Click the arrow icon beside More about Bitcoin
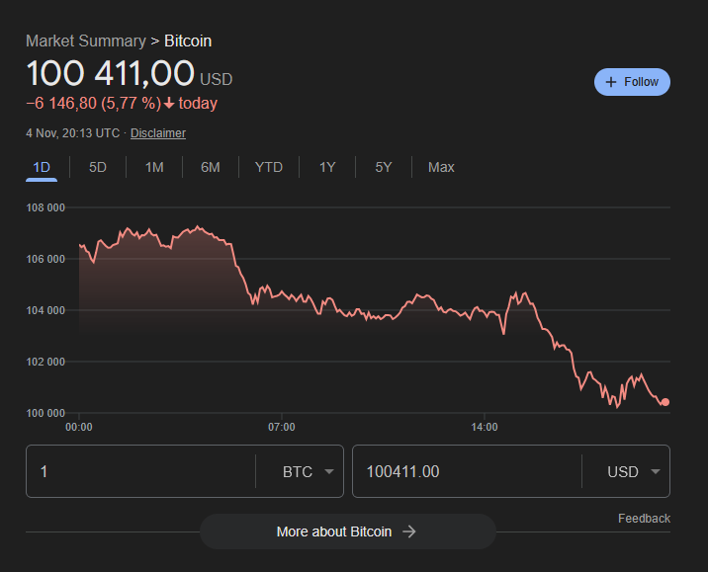The width and height of the screenshot is (708, 572). click(409, 531)
